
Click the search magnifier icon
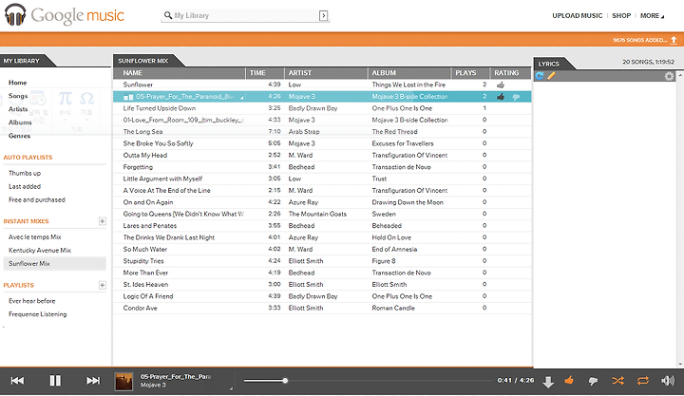point(168,15)
